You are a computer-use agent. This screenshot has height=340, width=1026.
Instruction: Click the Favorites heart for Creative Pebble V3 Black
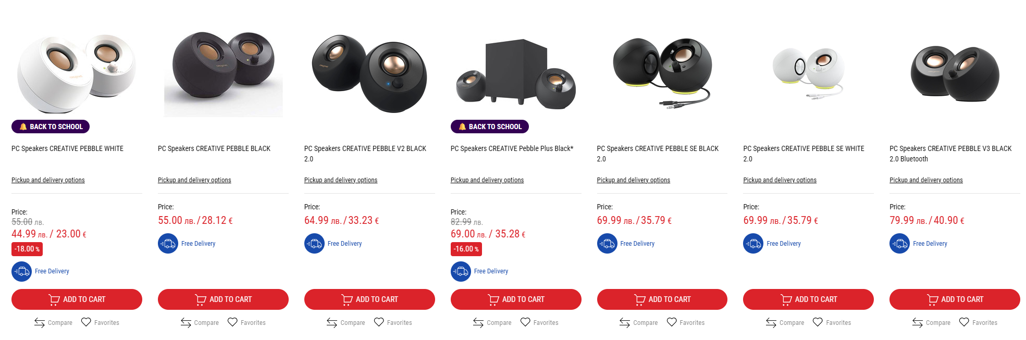click(x=964, y=322)
